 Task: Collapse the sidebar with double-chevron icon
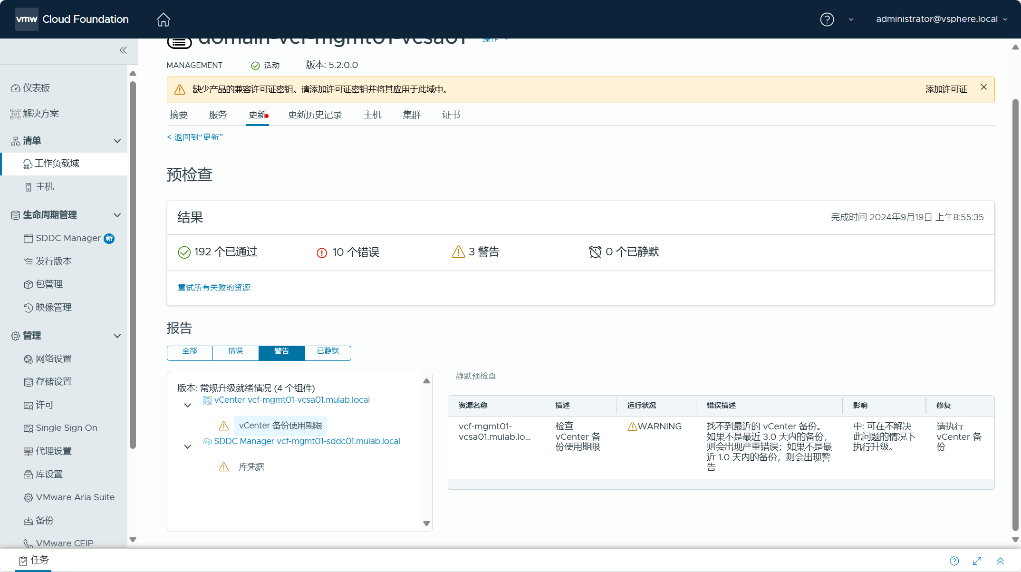coord(123,50)
